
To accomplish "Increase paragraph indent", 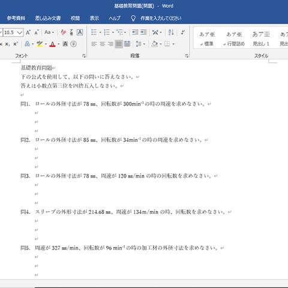I will pyautogui.click(x=143, y=32).
